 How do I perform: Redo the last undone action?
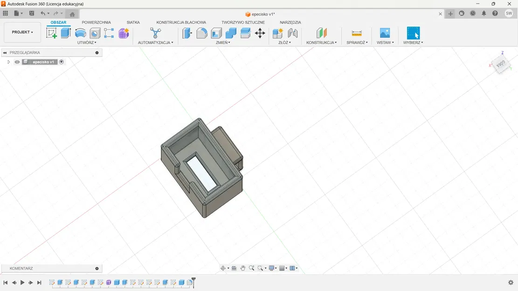coord(56,13)
